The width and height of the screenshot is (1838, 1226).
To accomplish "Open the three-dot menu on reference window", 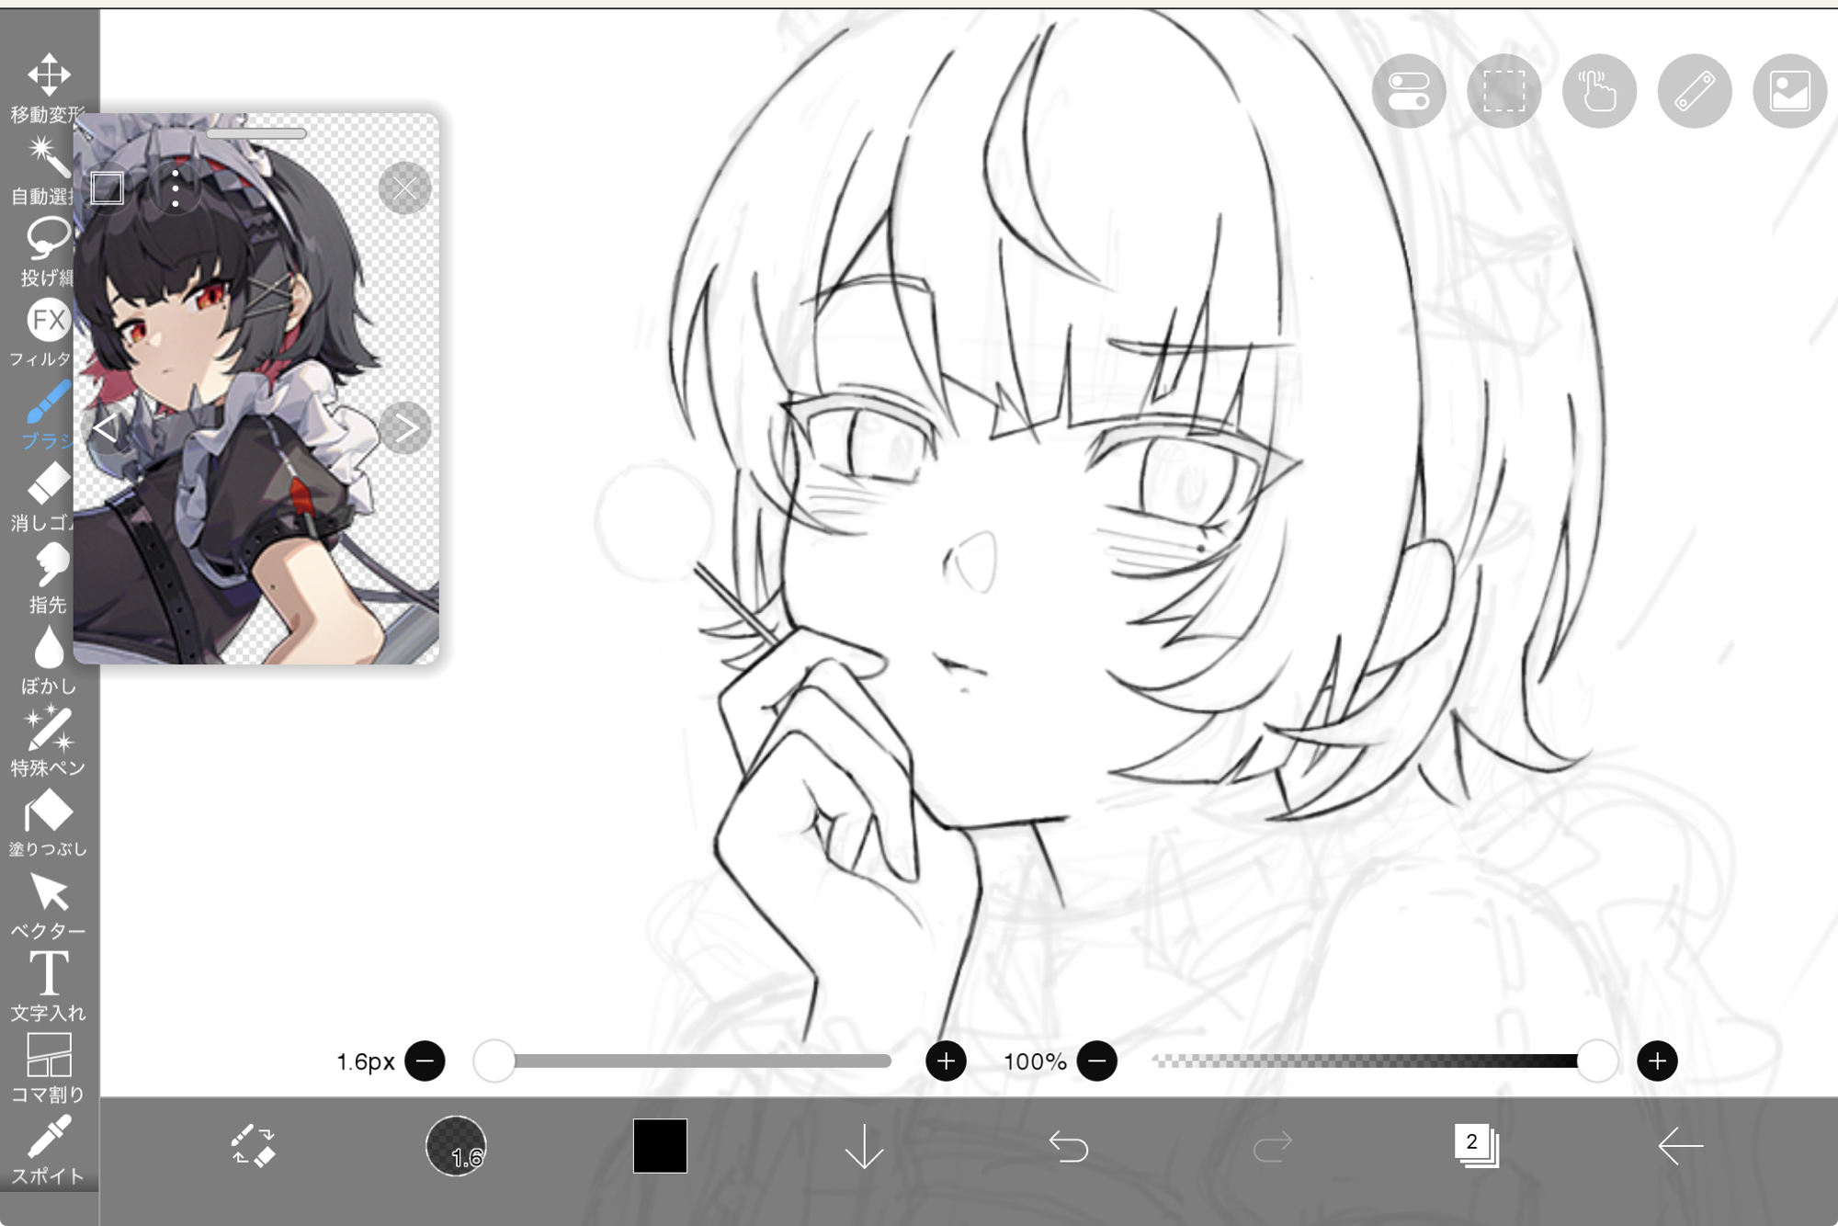I will [175, 188].
